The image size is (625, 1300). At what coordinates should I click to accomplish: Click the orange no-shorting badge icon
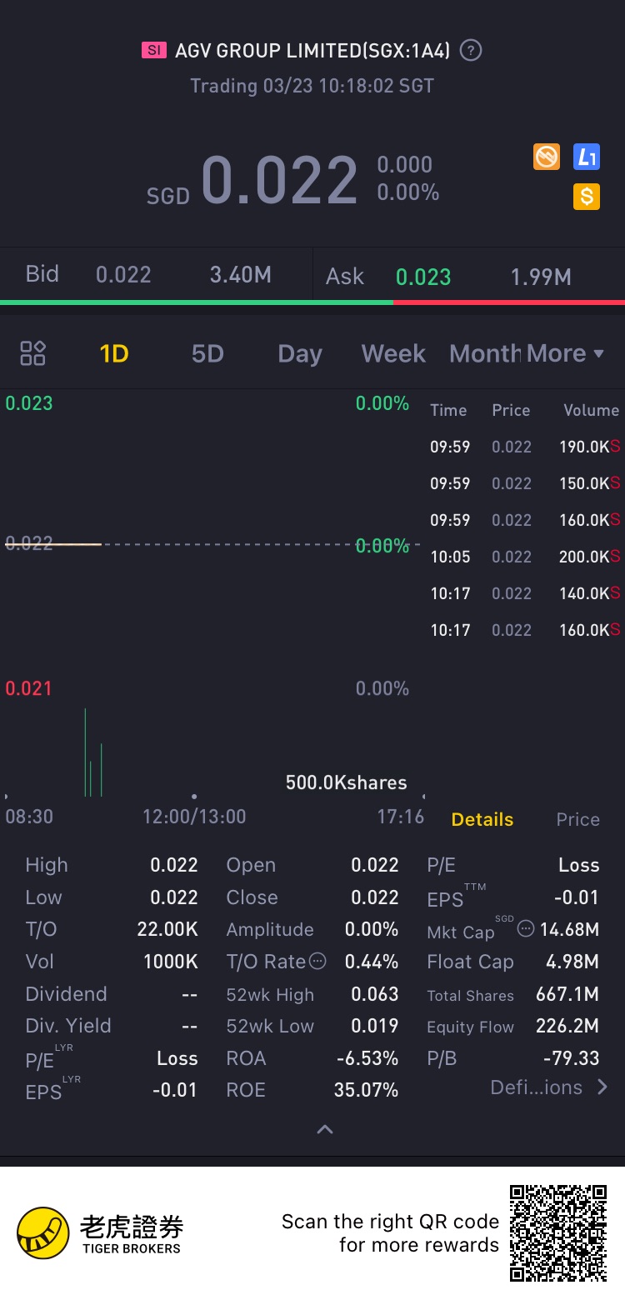coord(547,156)
